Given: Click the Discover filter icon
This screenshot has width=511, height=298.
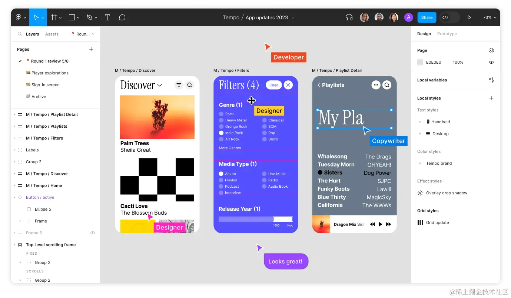Looking at the screenshot, I should [179, 85].
